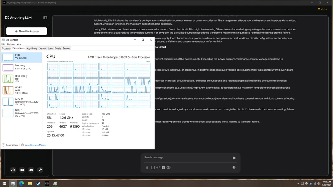Select GPU 1 in performance list
The image size is (333, 187).
21,113
